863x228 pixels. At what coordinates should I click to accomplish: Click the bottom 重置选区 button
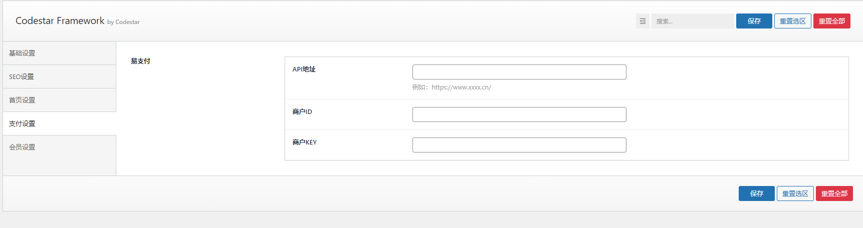point(795,193)
